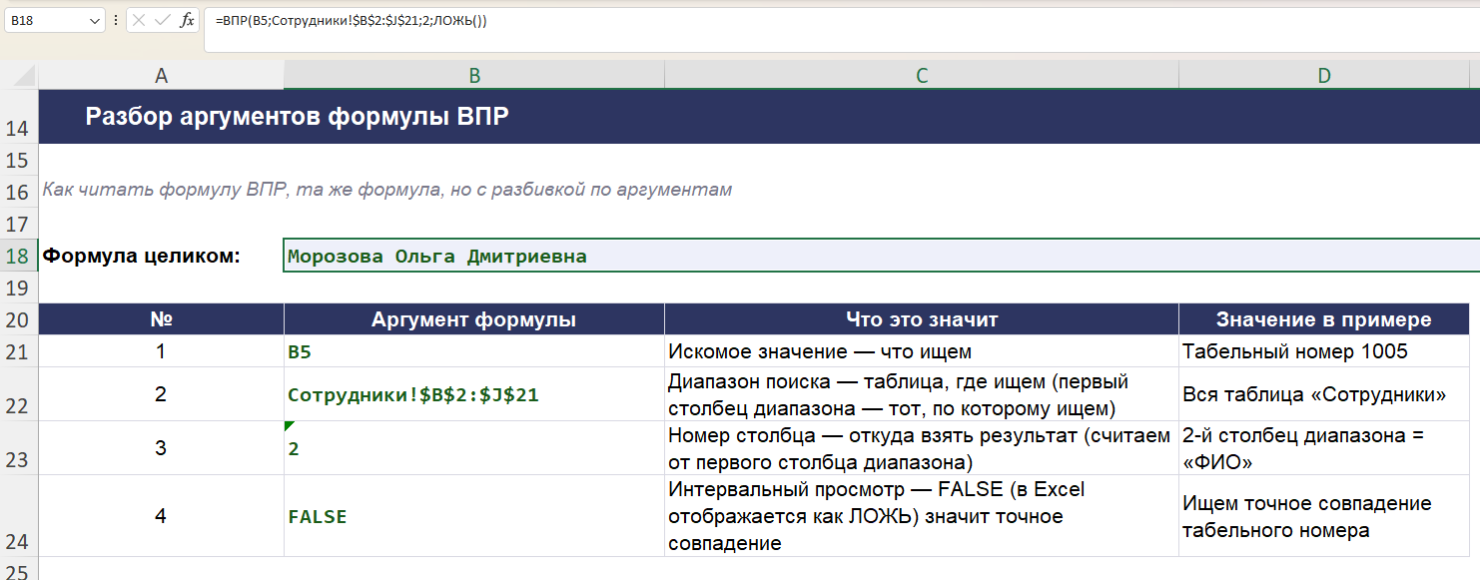Select row 18 header
This screenshot has height=580, width=1480.
19,256
